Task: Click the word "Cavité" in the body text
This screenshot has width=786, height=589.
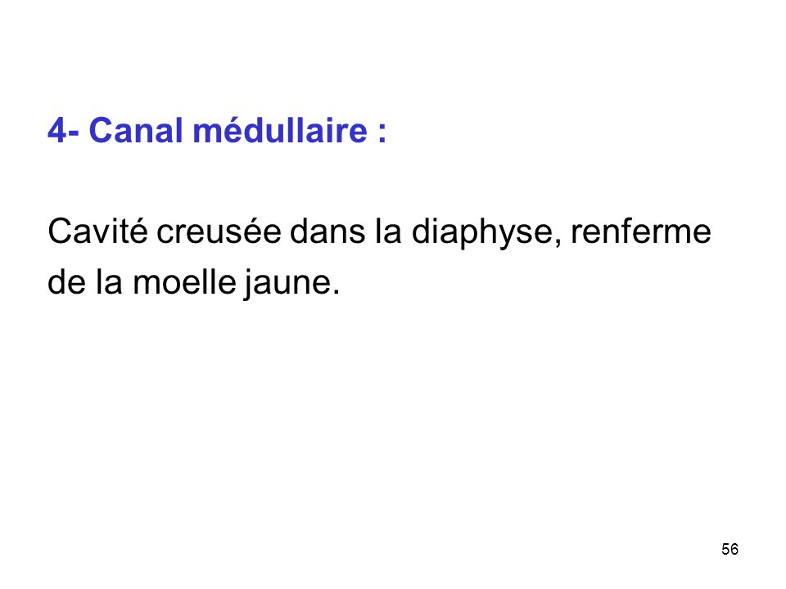Action: tap(97, 232)
